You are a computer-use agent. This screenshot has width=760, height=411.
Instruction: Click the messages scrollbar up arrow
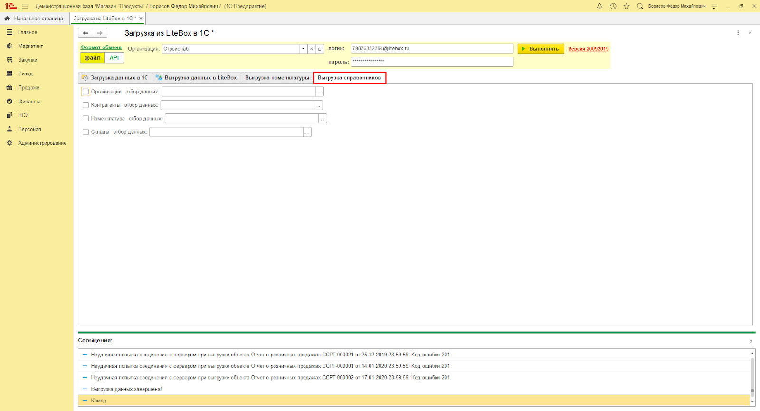752,353
